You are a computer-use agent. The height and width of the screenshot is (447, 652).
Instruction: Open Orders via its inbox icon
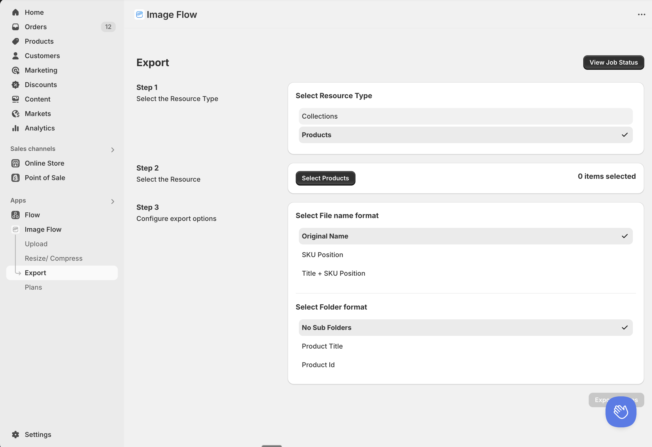(x=15, y=27)
